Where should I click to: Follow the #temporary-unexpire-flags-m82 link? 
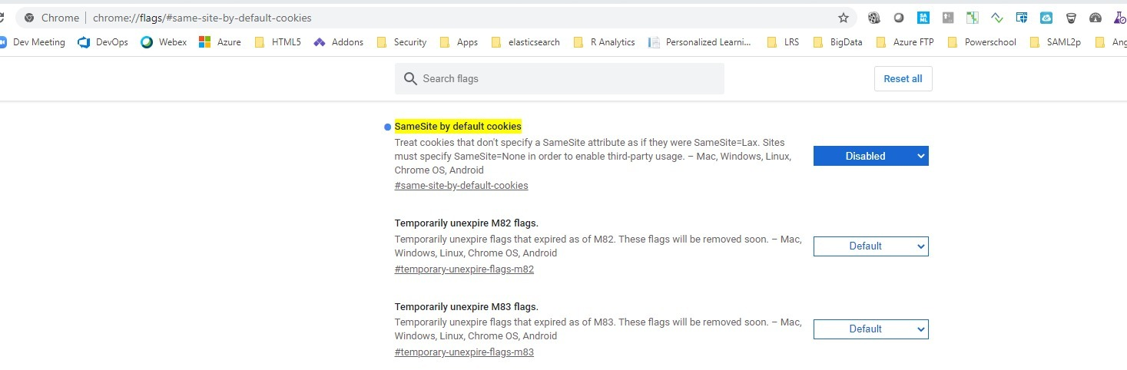(x=464, y=269)
